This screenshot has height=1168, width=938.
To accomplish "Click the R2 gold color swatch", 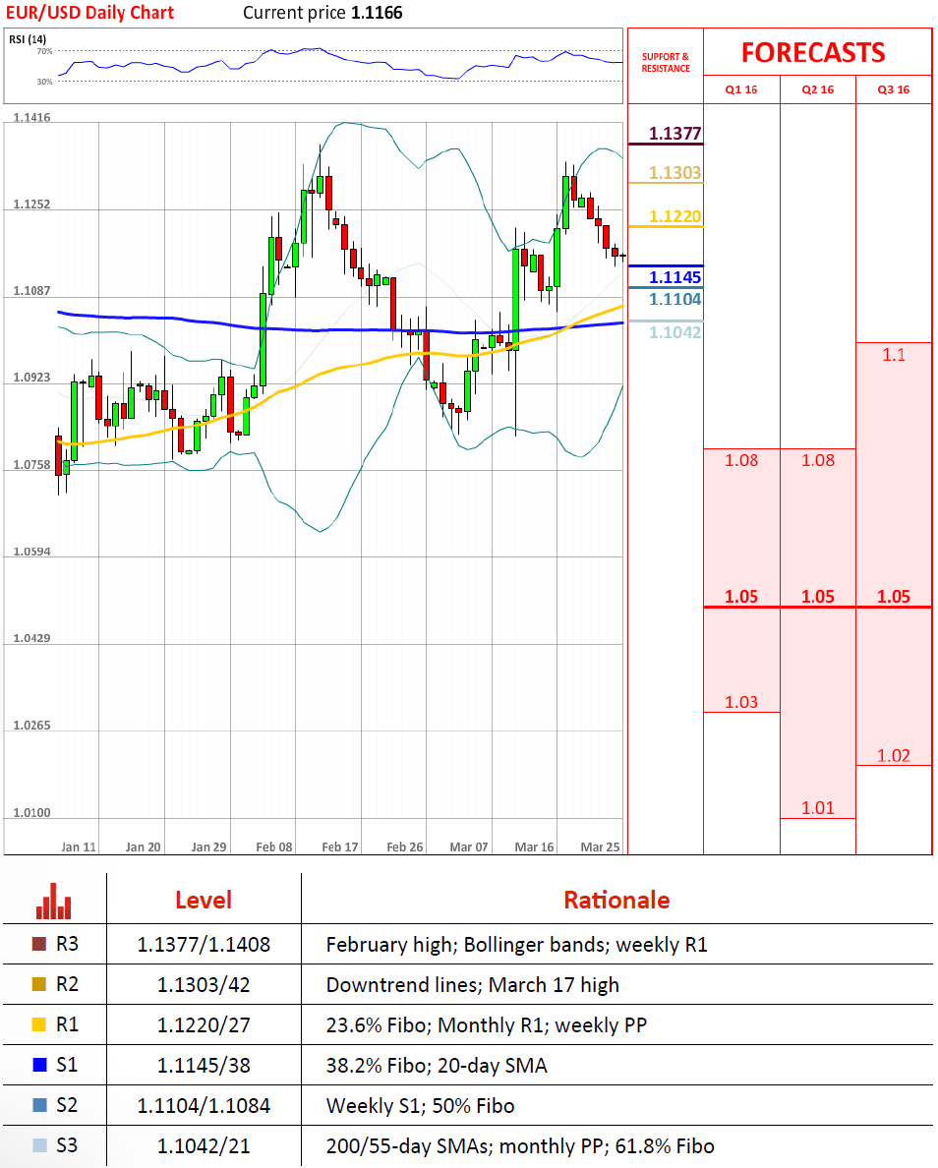I will point(39,984).
